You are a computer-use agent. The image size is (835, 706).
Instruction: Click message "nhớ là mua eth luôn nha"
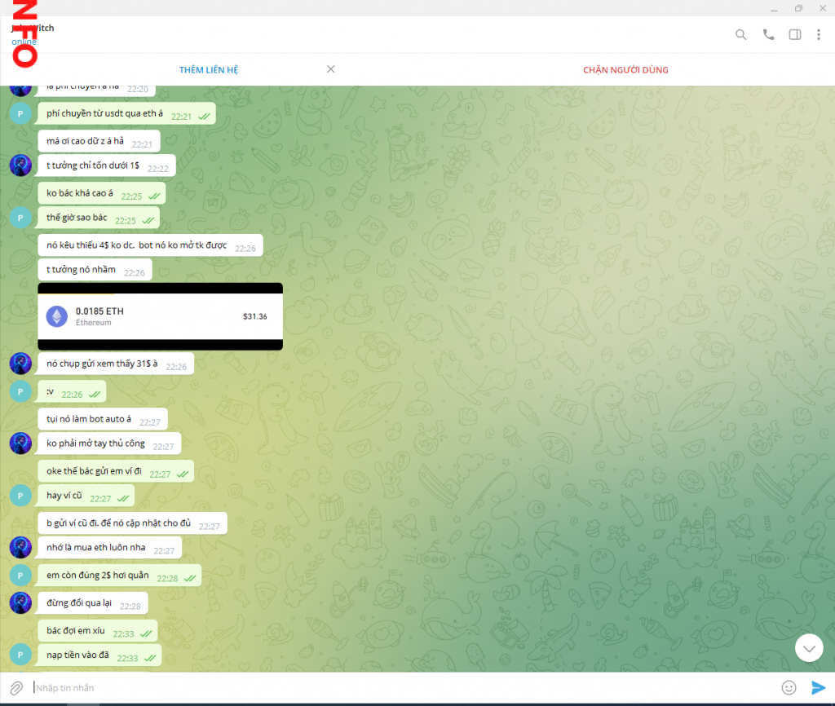(96, 548)
